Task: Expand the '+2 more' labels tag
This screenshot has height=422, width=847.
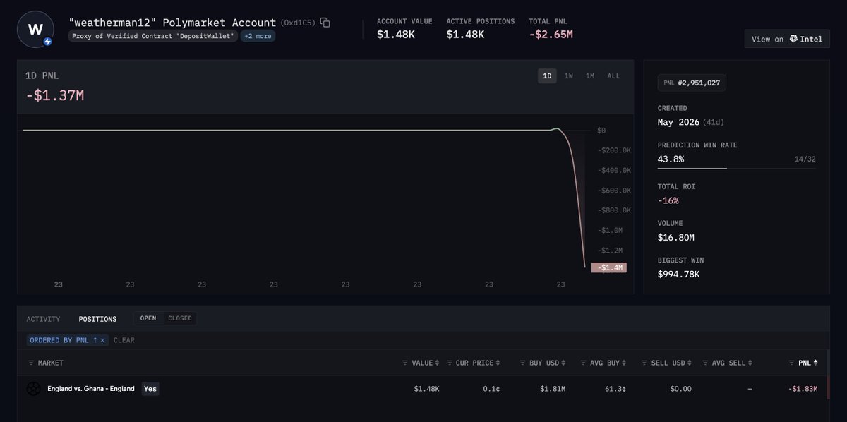Action: click(x=258, y=36)
